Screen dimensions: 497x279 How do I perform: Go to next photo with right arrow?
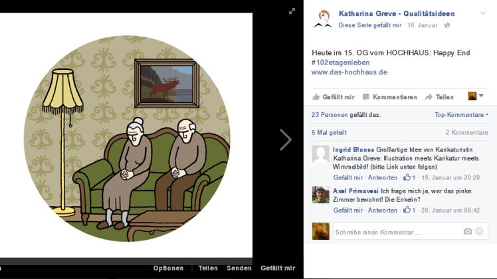(x=285, y=139)
